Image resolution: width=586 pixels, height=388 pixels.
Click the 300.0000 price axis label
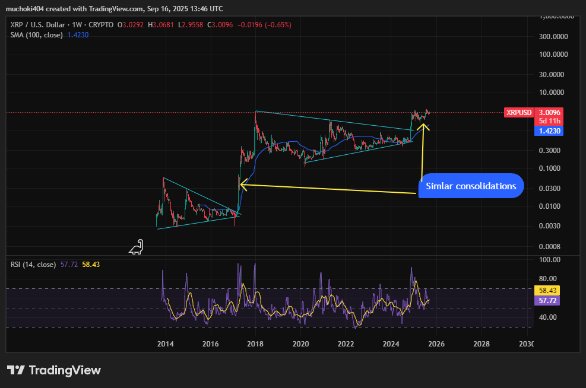pyautogui.click(x=553, y=37)
